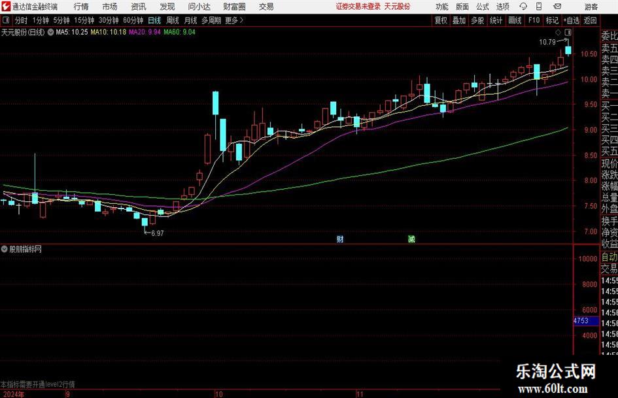The image size is (618, 398).
Task: Open 多周期 multi-period view
Action: point(211,20)
